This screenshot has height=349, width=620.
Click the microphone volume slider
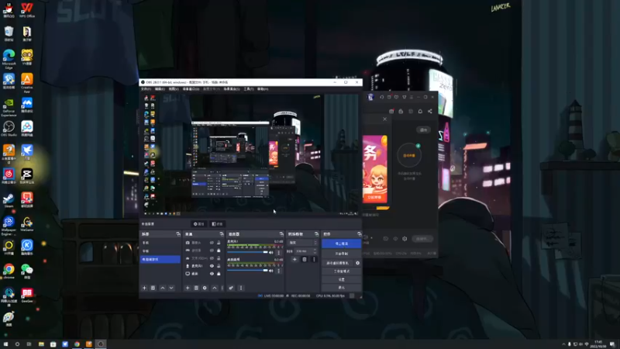tap(247, 253)
